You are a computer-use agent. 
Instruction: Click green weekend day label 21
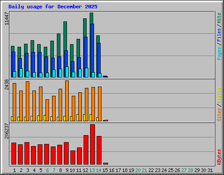click(x=144, y=170)
